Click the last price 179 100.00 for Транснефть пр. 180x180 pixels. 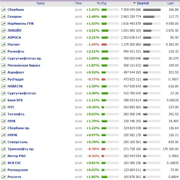point(168,149)
